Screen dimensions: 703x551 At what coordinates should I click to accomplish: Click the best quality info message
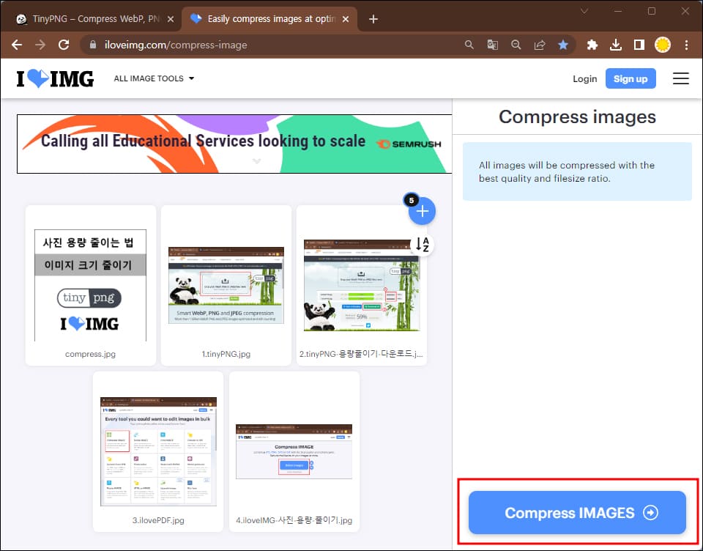tap(578, 171)
